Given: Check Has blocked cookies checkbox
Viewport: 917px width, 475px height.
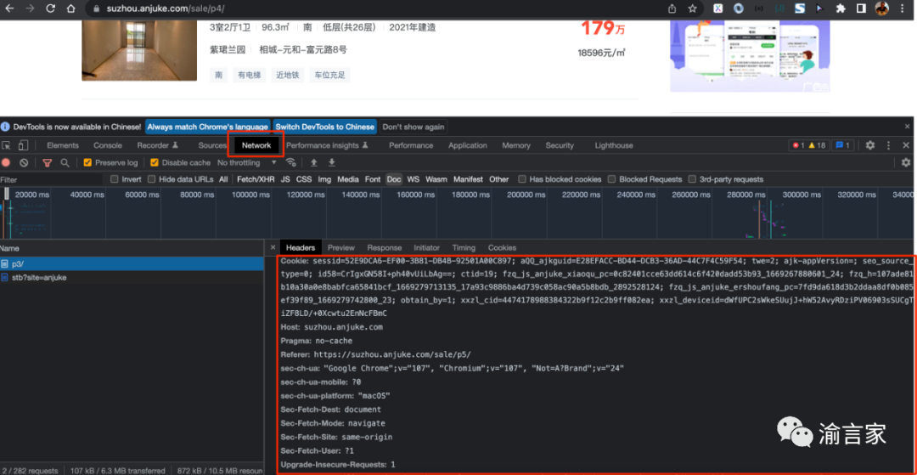Looking at the screenshot, I should (x=522, y=179).
